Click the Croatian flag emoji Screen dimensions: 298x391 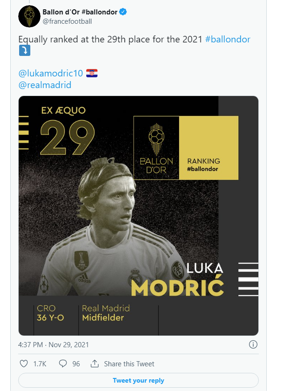[92, 73]
